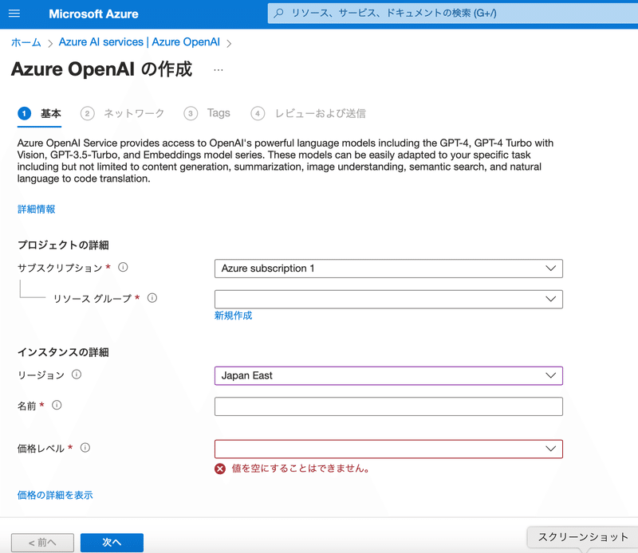Open the hamburger portal menu
This screenshot has width=638, height=553.
[14, 14]
